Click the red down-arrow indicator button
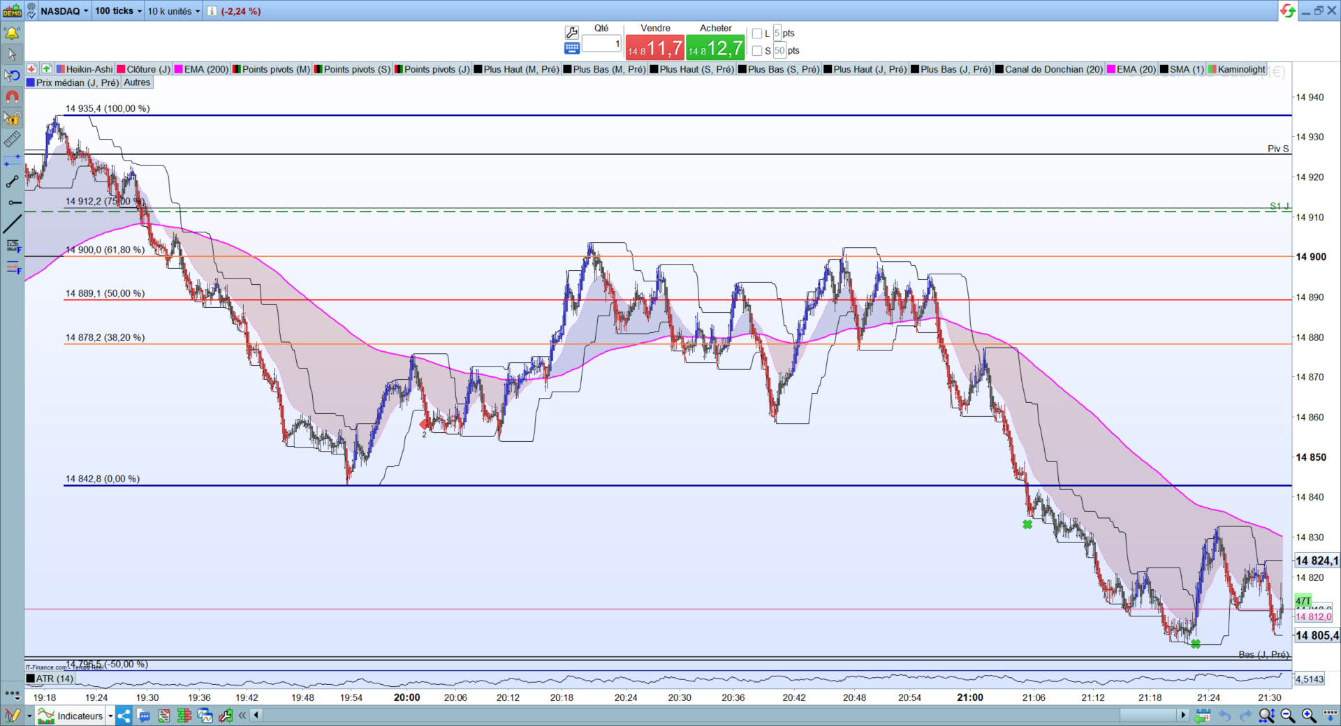The image size is (1341, 726). [x=32, y=69]
